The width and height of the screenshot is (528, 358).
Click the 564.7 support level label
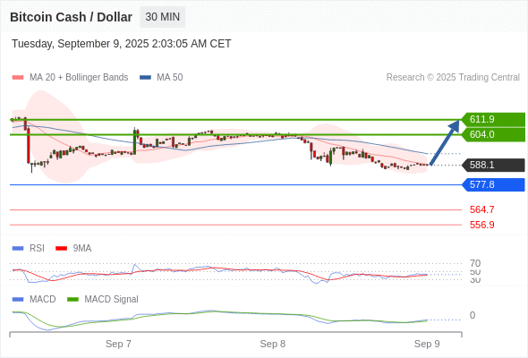pos(481,209)
